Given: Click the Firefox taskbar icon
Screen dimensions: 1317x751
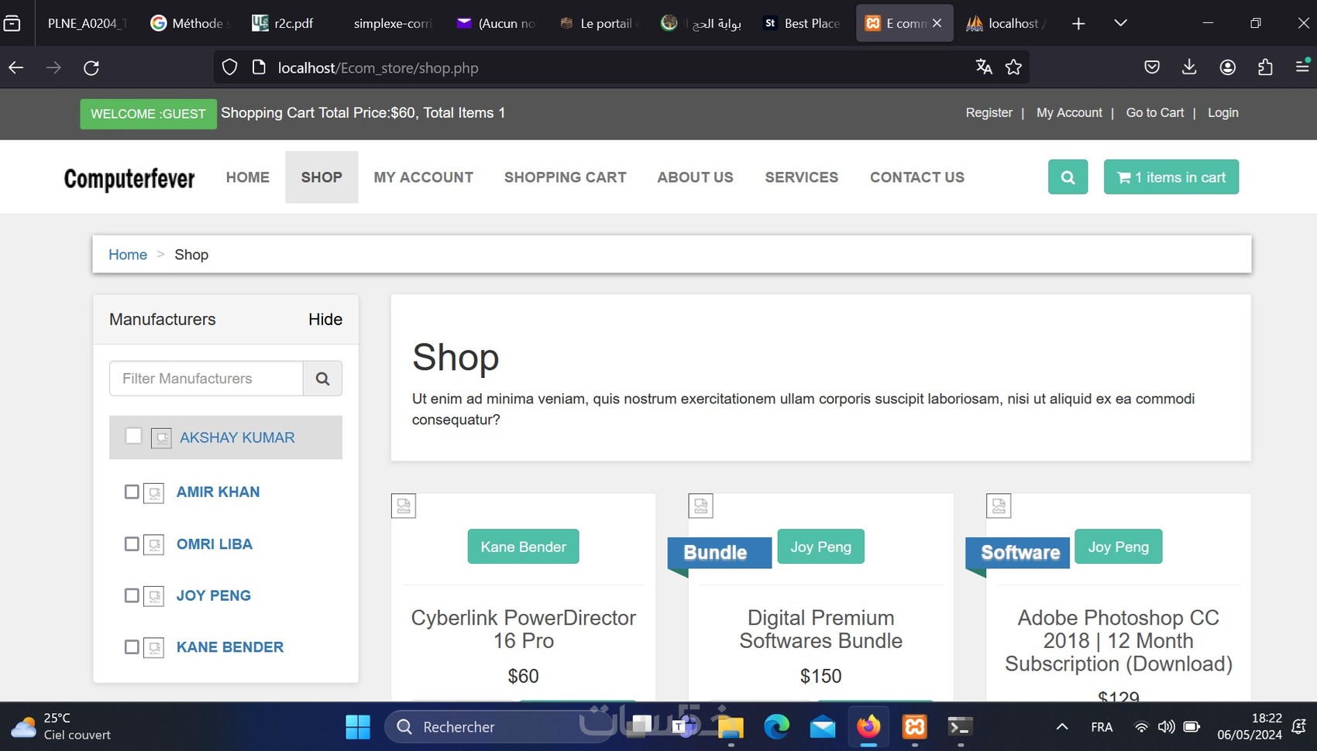Looking at the screenshot, I should point(868,727).
